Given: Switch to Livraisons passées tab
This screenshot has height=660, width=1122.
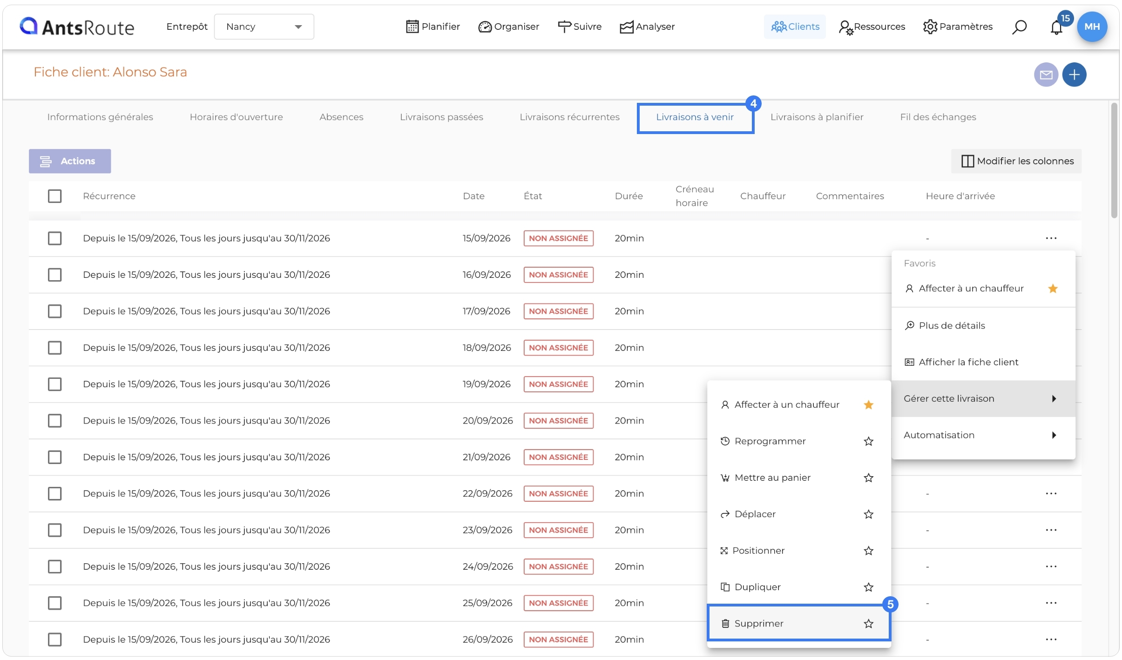Looking at the screenshot, I should (x=441, y=117).
